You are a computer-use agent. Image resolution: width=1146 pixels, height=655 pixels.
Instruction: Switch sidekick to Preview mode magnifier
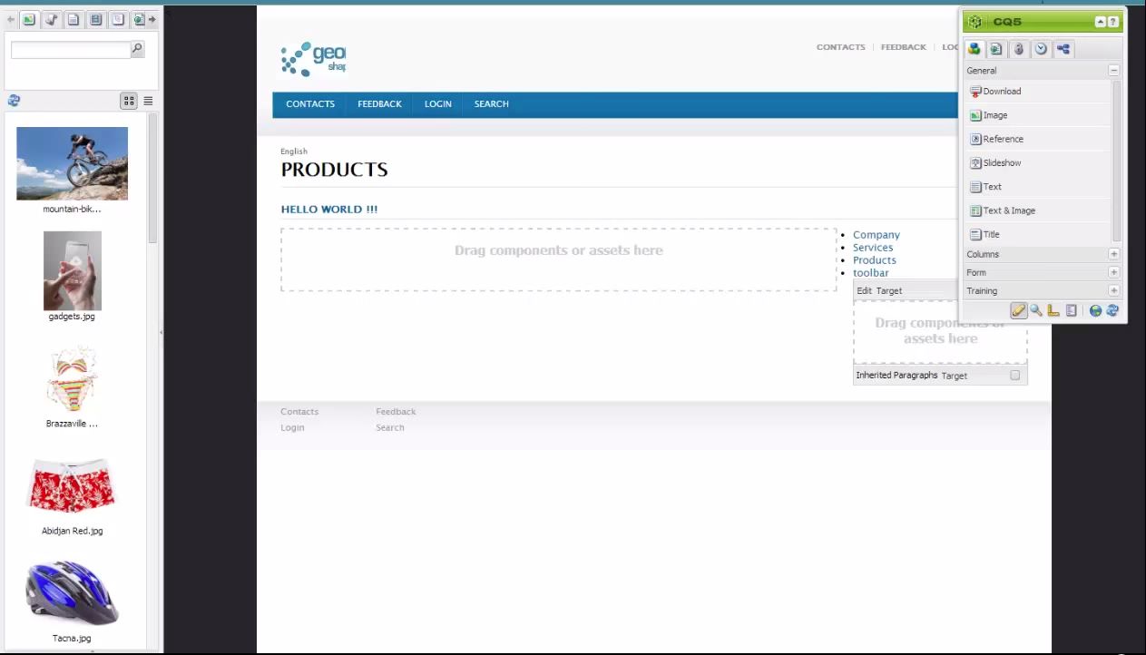[1035, 310]
